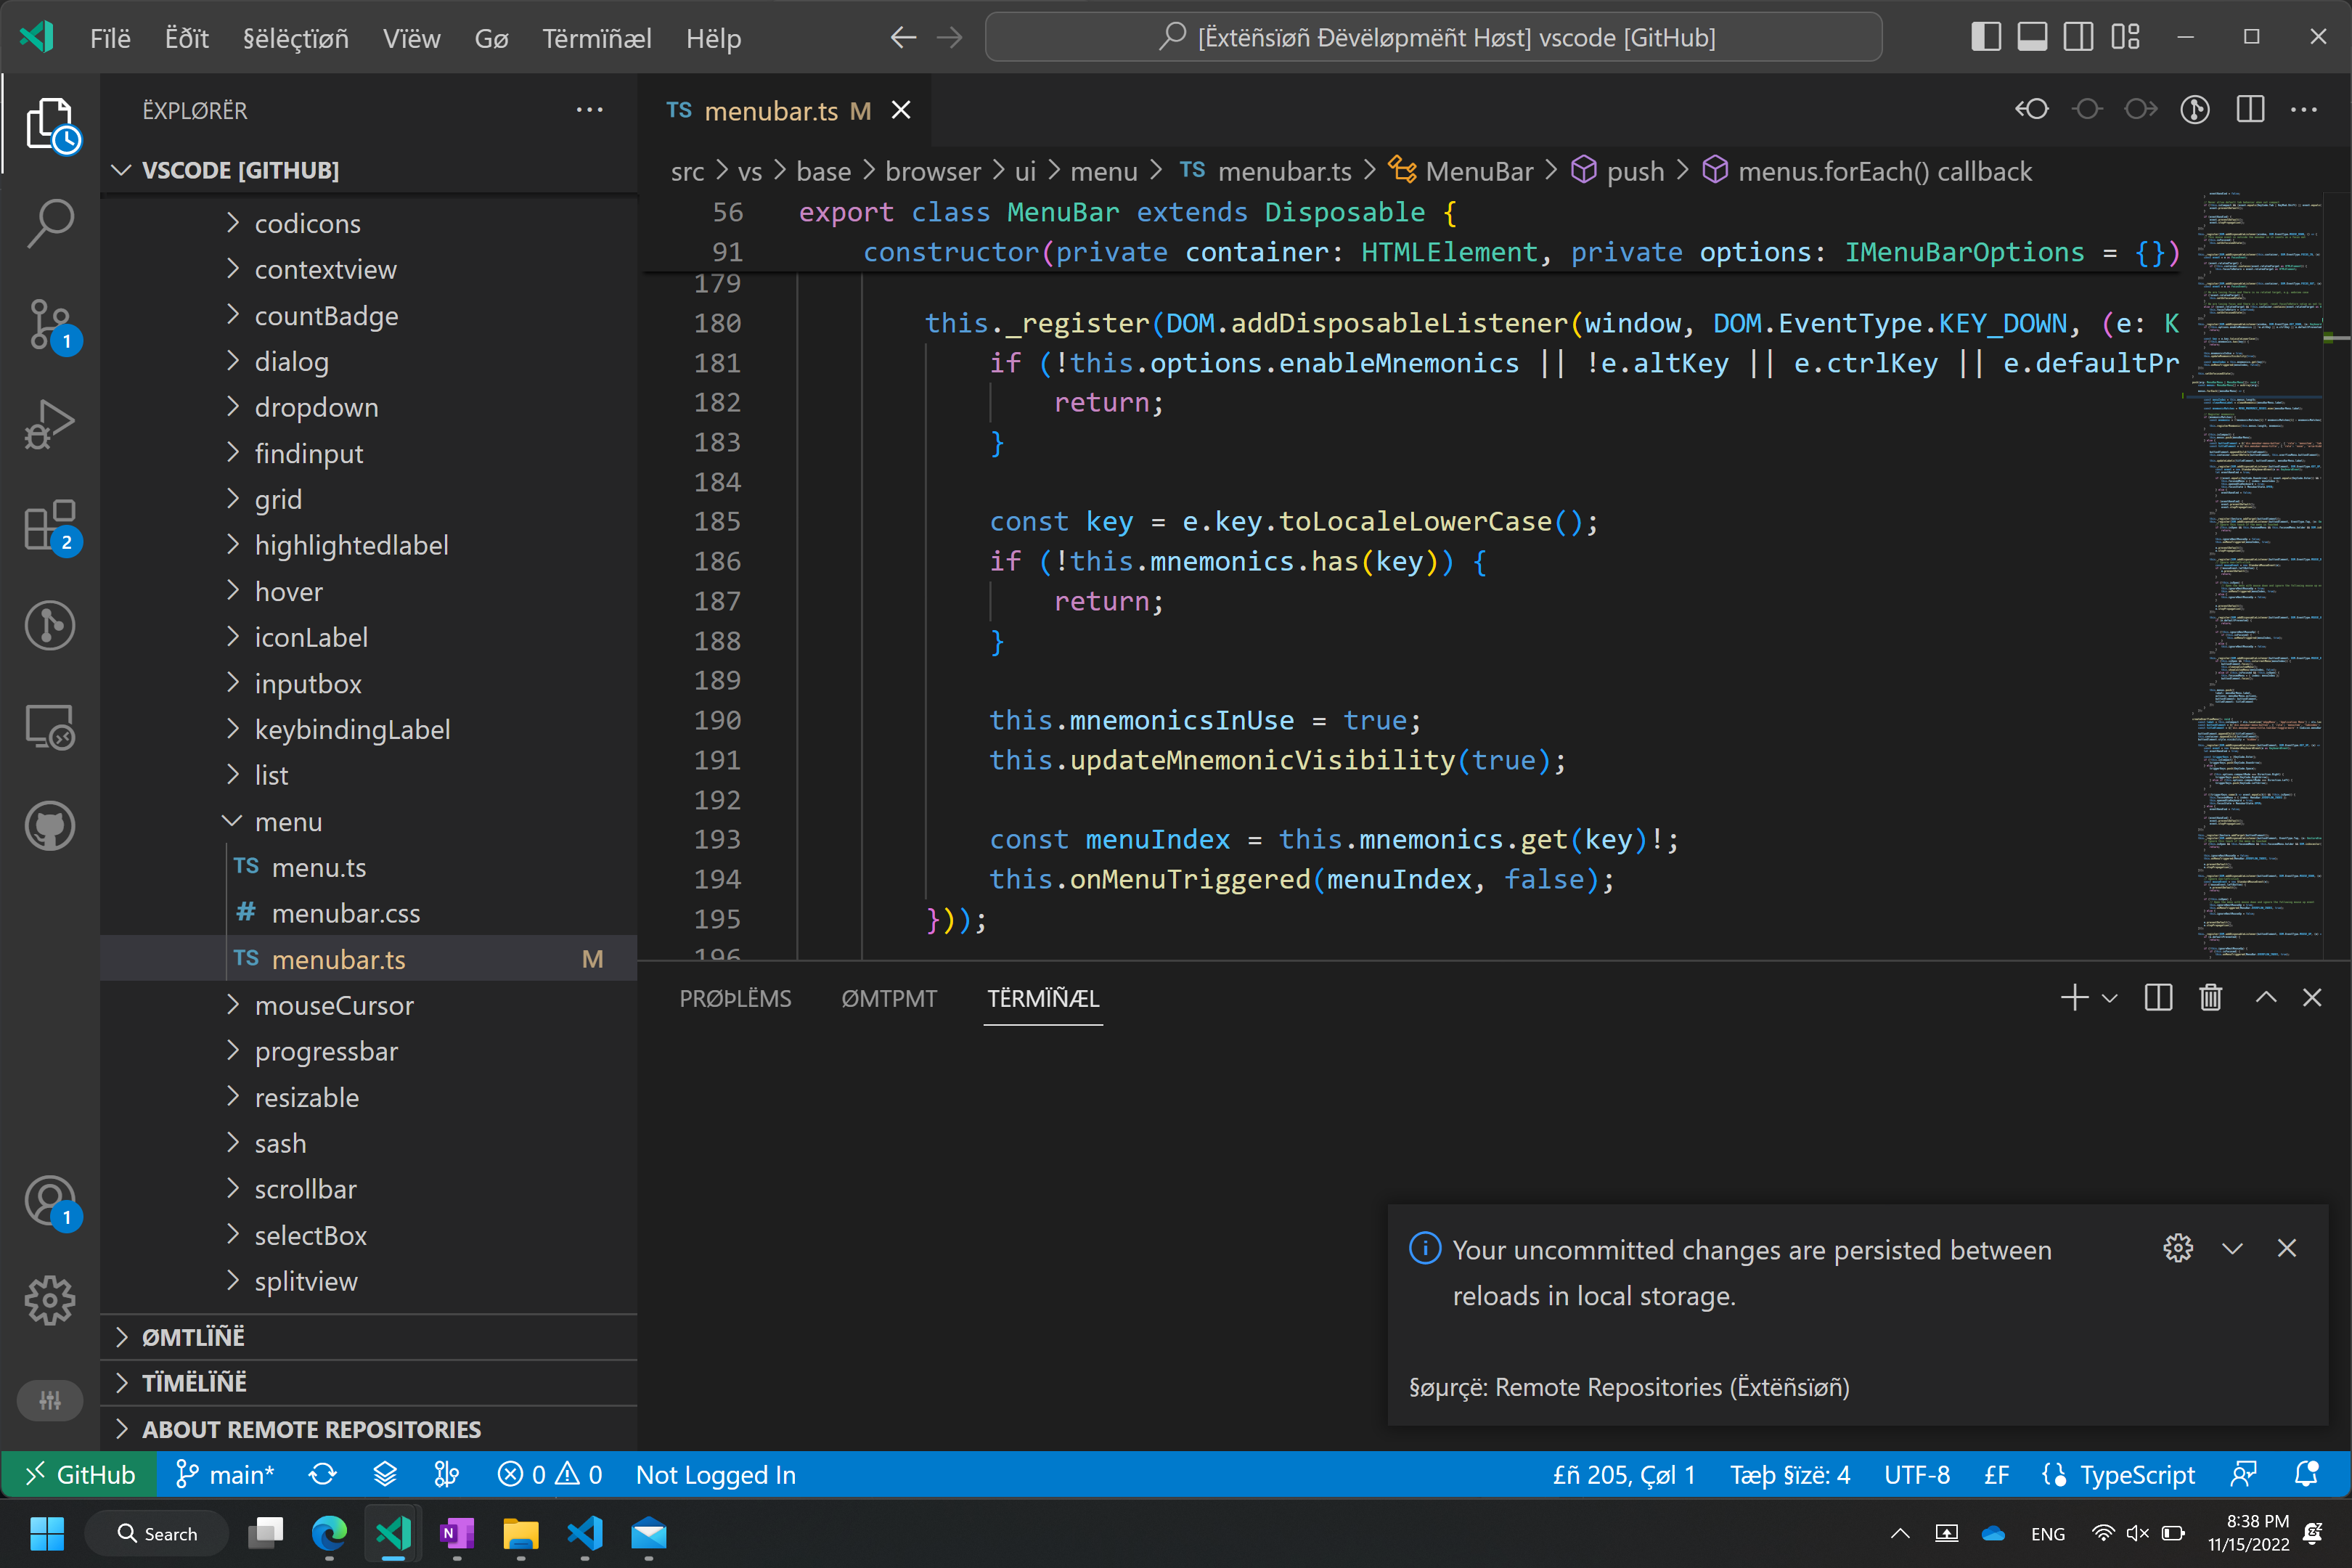Open the Terminal menu
2352x1568 pixels.
596,38
